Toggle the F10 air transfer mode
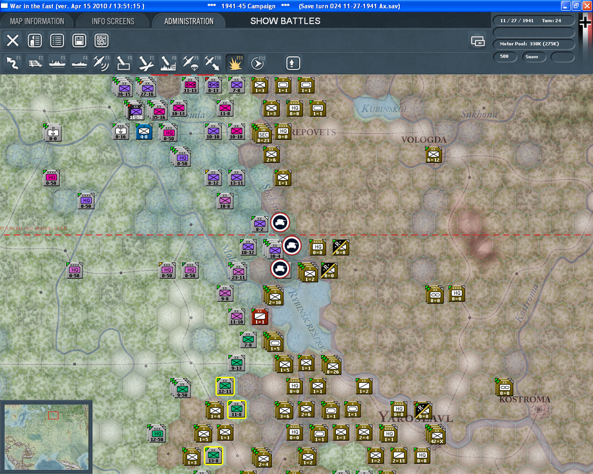The height and width of the screenshot is (474, 593). 213,63
